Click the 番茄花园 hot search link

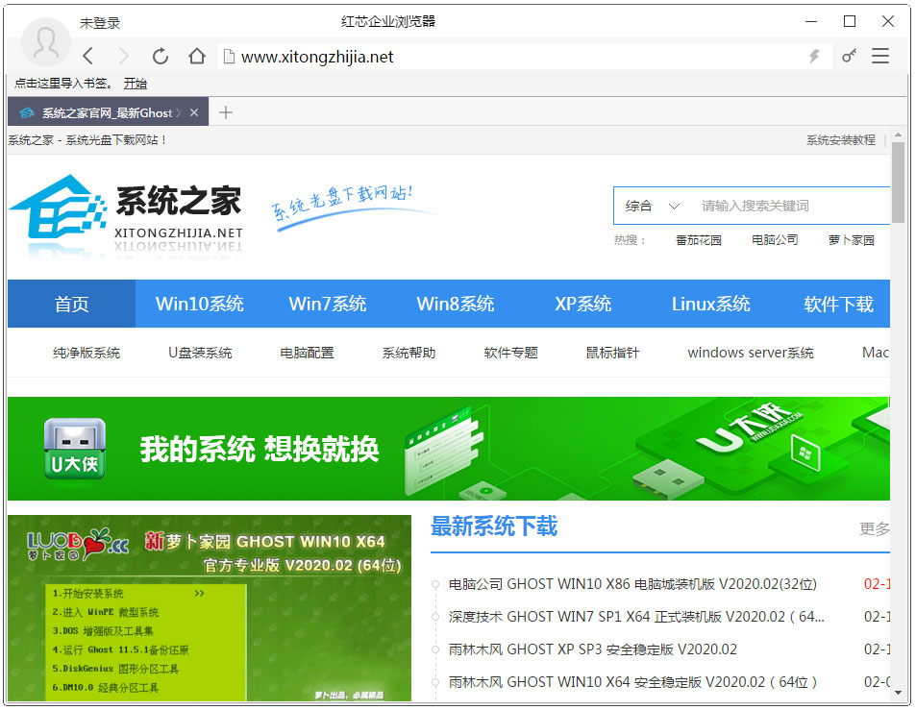pos(698,240)
